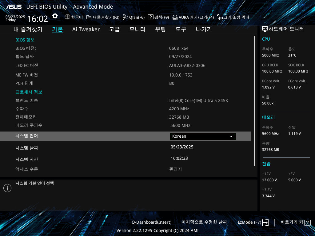The height and width of the screenshot is (236, 315).
Task: Switch to the Ai Tweaker tab
Action: 86,29
